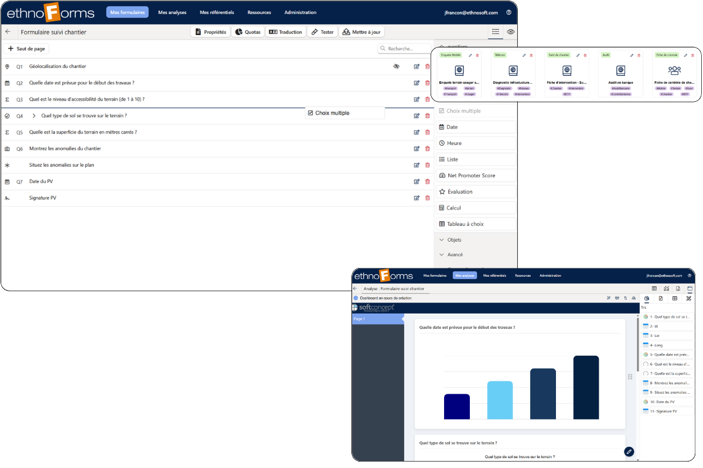Screen dimensions: 703x468
Task: Expand Q4 Quel type de sol question
Action: (x=34, y=116)
